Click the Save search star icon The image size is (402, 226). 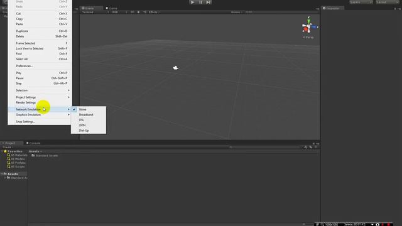pyautogui.click(x=316, y=148)
